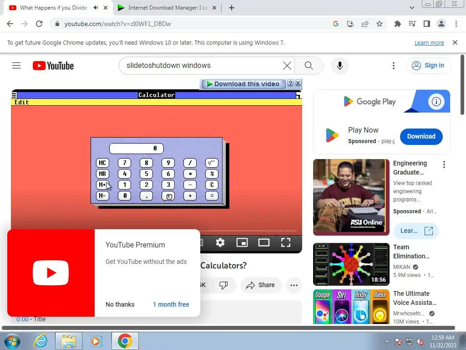This screenshot has height=350, width=466.
Task: Decline Premium with No thanks
Action: point(120,304)
